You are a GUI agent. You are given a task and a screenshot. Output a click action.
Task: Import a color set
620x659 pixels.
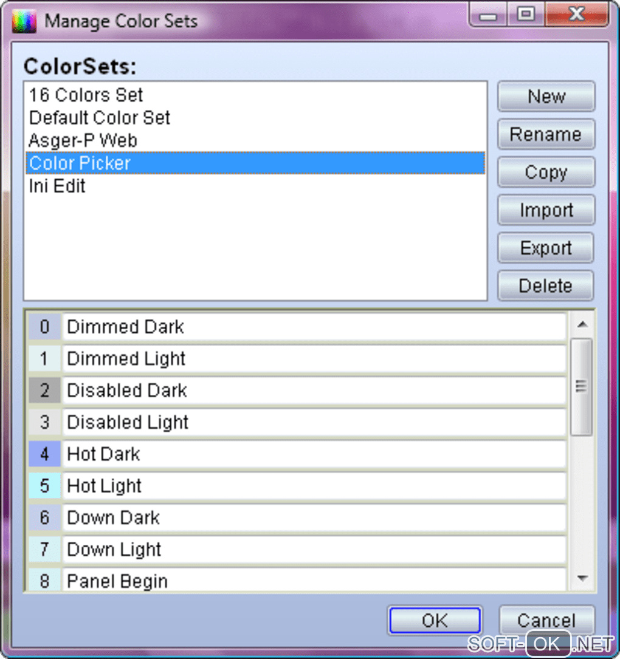[546, 210]
